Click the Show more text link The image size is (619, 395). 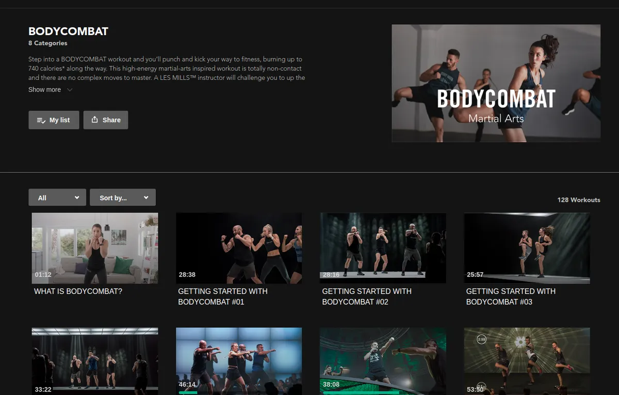pos(44,90)
